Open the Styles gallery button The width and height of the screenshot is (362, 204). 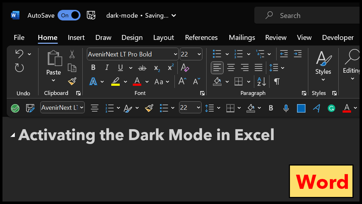point(323,66)
